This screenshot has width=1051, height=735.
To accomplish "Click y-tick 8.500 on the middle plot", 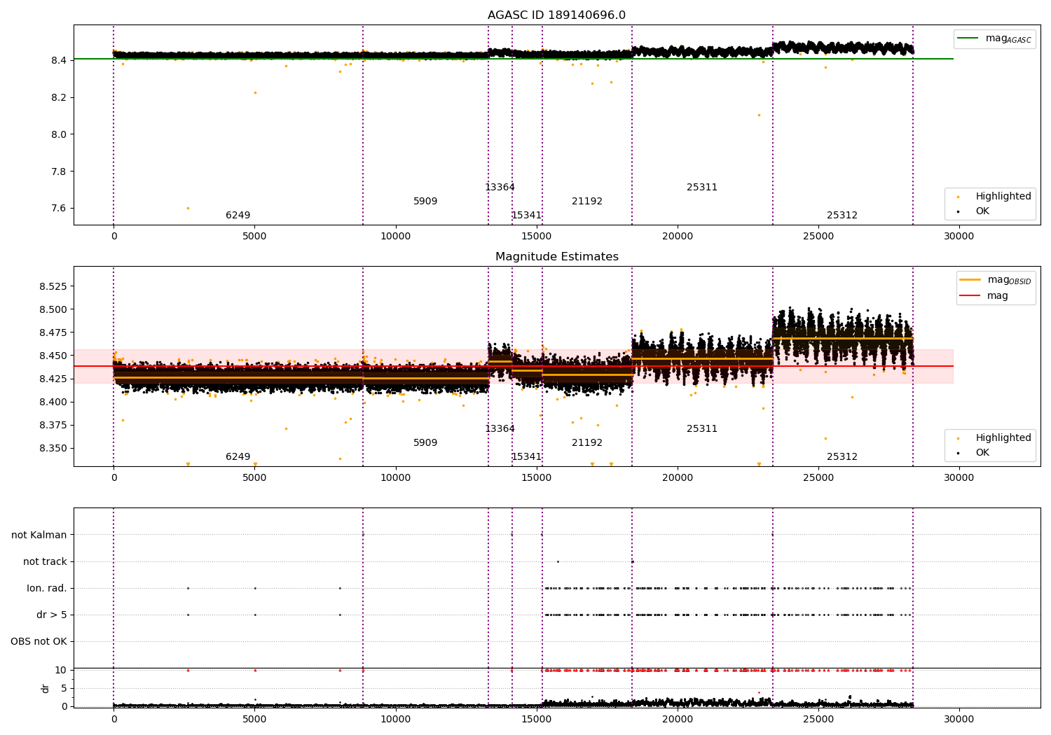I will 53,309.
